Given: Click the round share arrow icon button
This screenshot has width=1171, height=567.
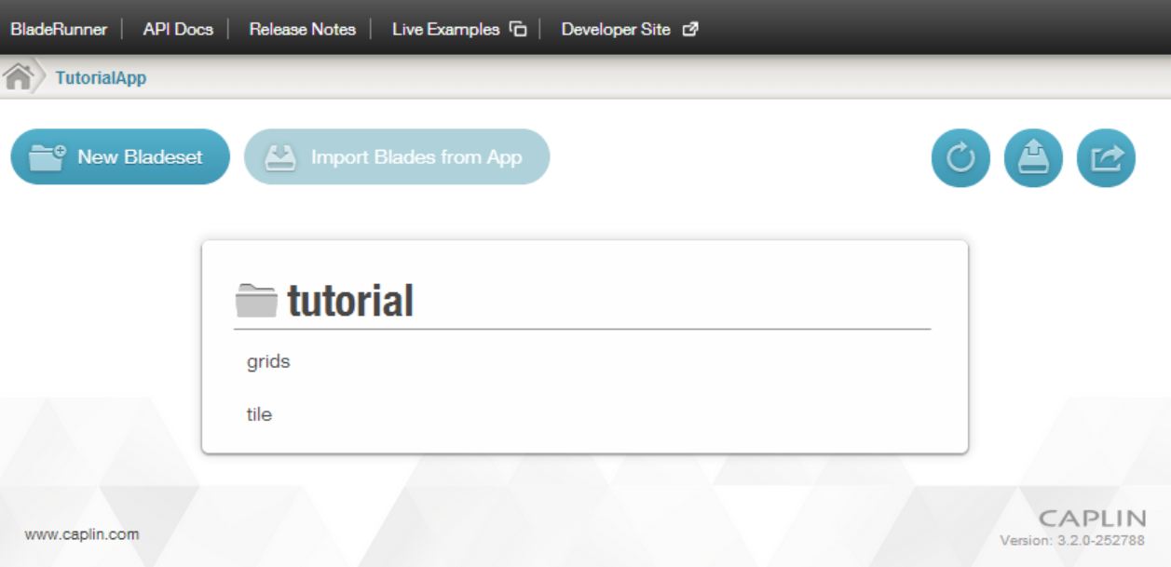Looking at the screenshot, I should 1107,157.
